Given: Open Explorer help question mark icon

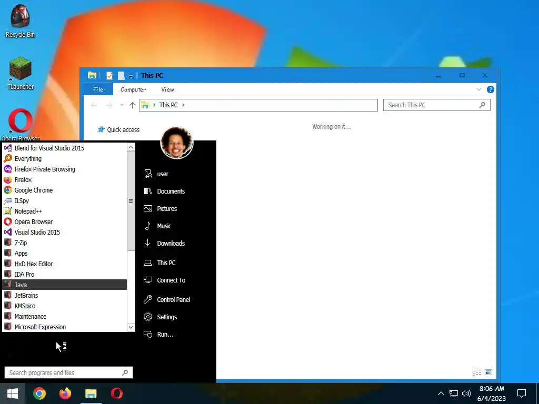Looking at the screenshot, I should tap(491, 89).
